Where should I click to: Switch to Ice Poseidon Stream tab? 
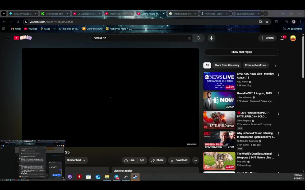point(55,14)
